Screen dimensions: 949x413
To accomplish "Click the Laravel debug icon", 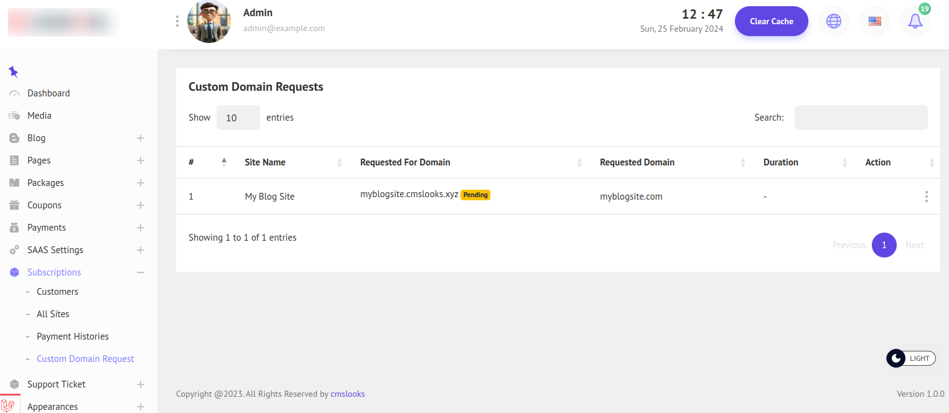I will 9,405.
